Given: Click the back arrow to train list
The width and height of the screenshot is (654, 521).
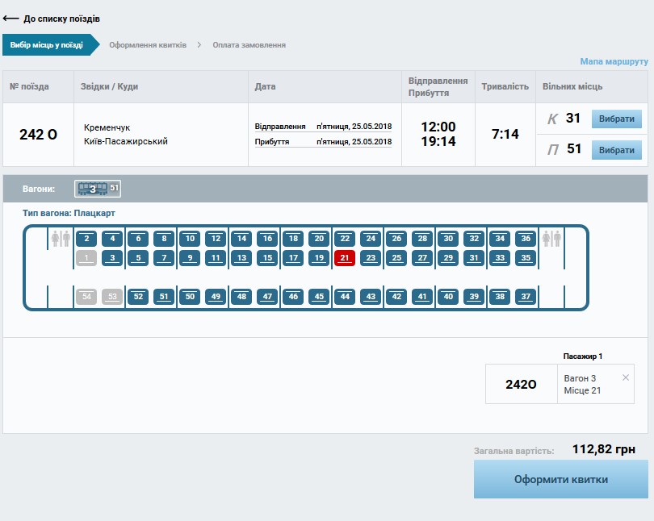Looking at the screenshot, I should click(x=11, y=18).
